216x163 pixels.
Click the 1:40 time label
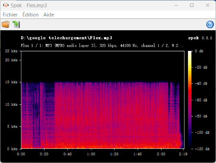click(138, 154)
